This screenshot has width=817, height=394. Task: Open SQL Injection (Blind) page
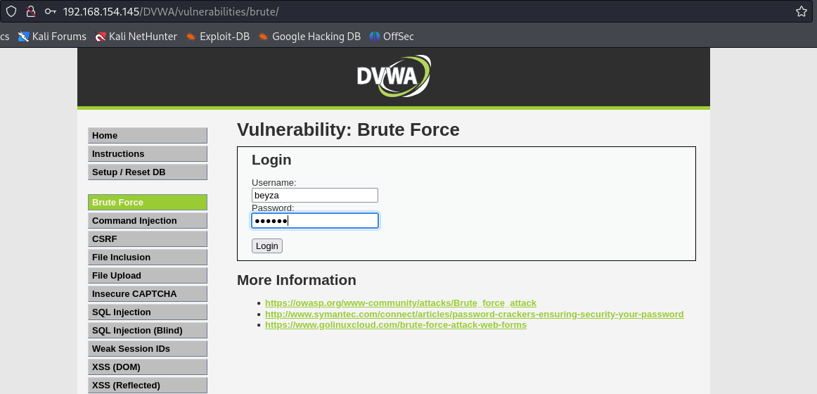pos(148,330)
